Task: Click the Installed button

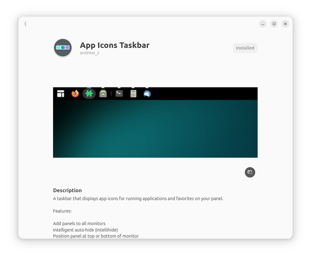Action: coord(245,48)
